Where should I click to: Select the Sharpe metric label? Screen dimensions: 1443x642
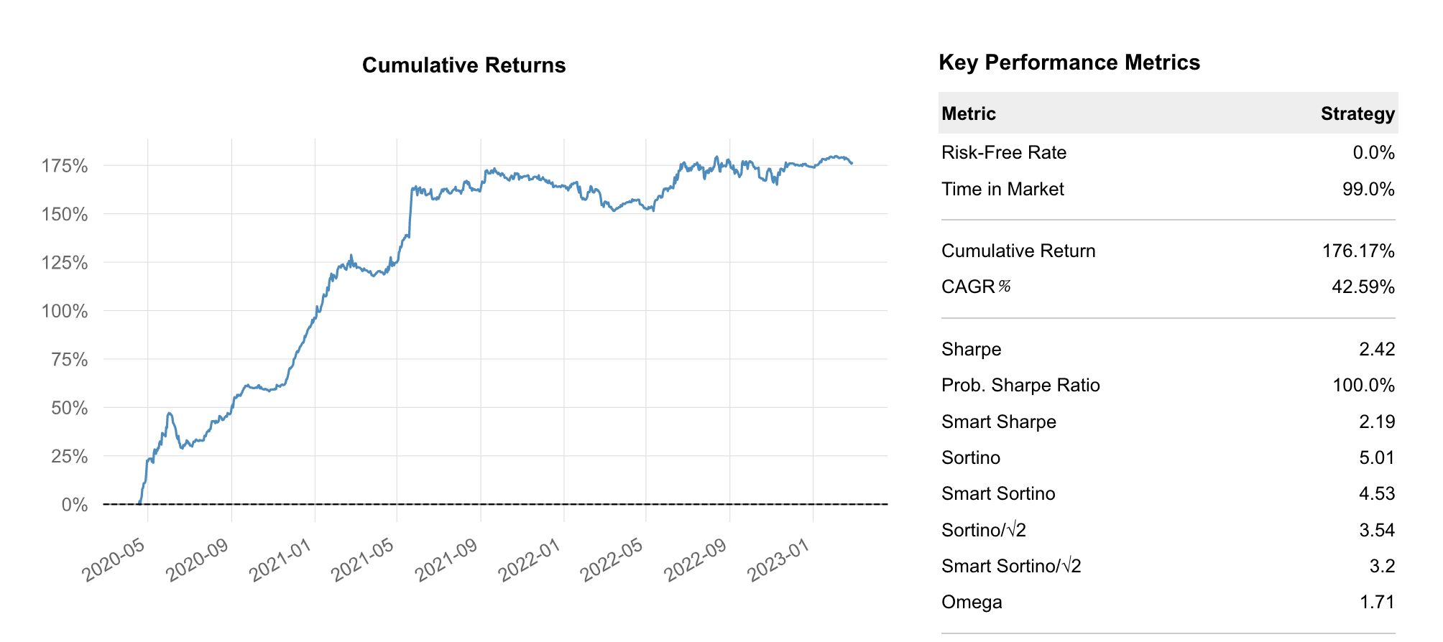tap(971, 349)
